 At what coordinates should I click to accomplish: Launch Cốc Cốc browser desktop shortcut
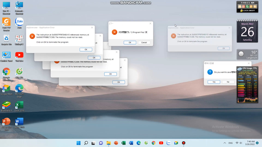click(x=19, y=73)
